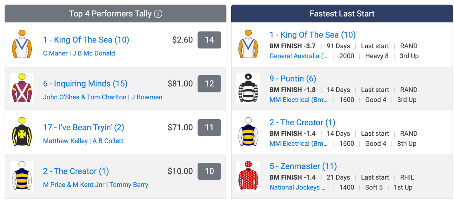
Task: Click The Creator silks in Fastest Last Start
Action: coord(248,133)
